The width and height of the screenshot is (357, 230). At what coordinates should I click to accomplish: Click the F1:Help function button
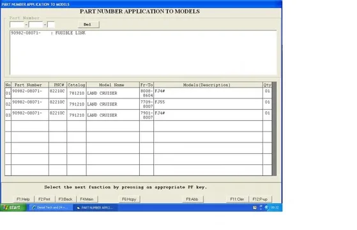point(23,199)
